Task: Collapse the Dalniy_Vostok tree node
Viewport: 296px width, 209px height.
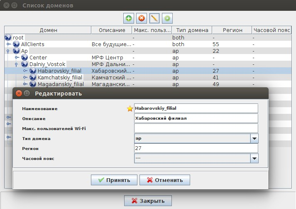Action: coord(17,64)
